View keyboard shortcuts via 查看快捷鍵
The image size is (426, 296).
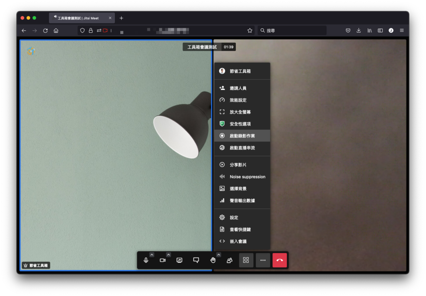point(242,229)
